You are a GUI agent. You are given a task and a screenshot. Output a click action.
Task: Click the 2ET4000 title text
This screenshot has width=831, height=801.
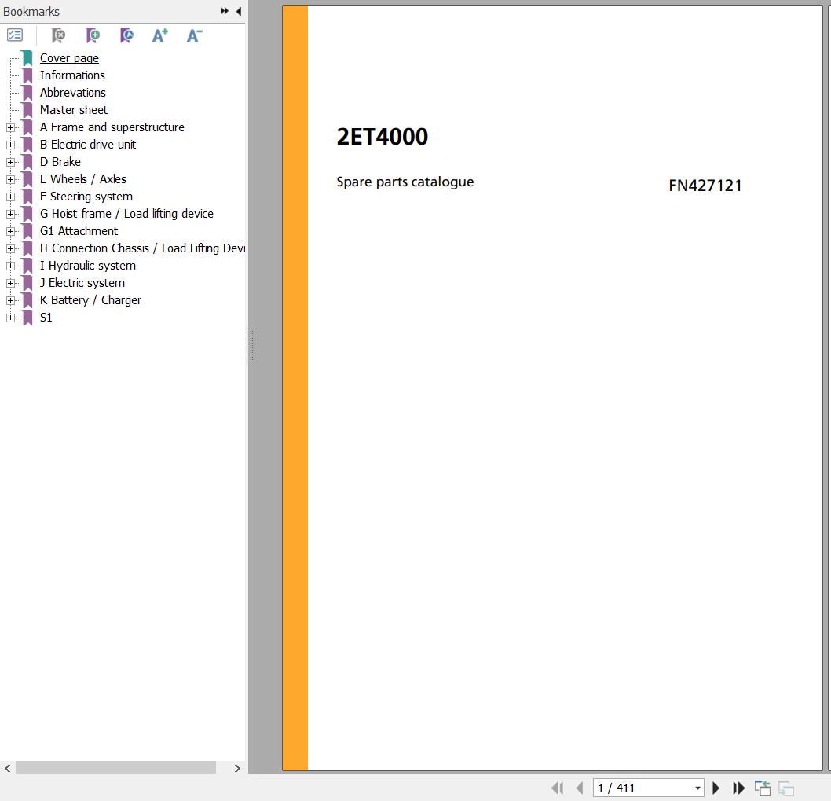tap(382, 137)
